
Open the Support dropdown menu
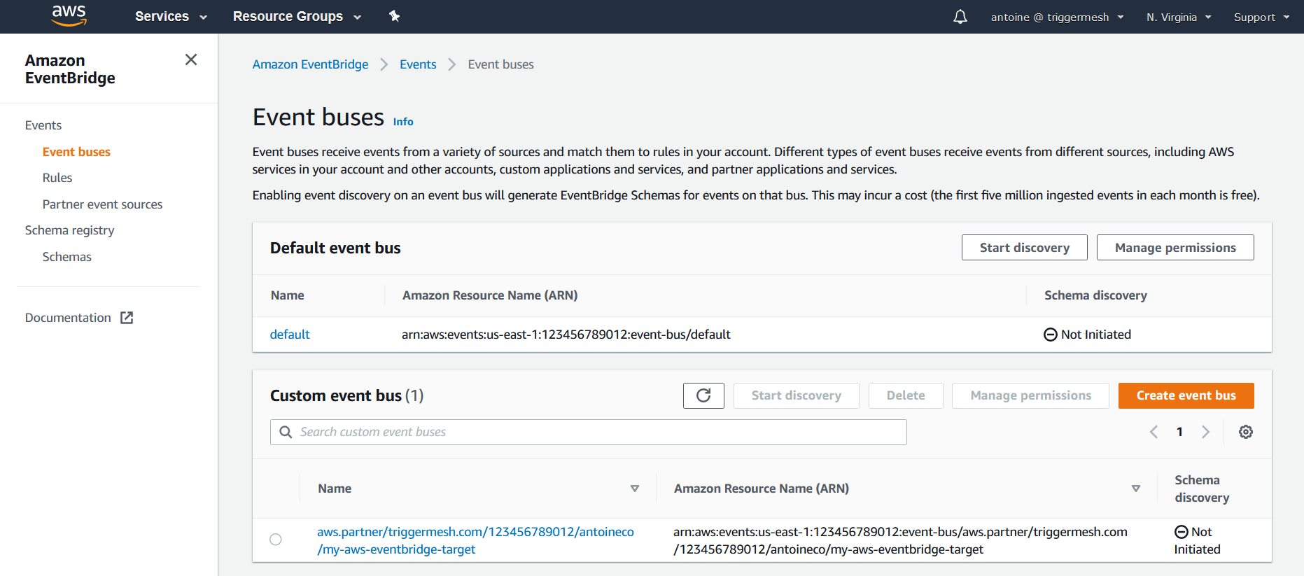(x=1261, y=17)
